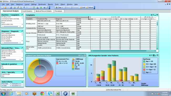Expand the Navigation toolbar overflow arrow

94,8
